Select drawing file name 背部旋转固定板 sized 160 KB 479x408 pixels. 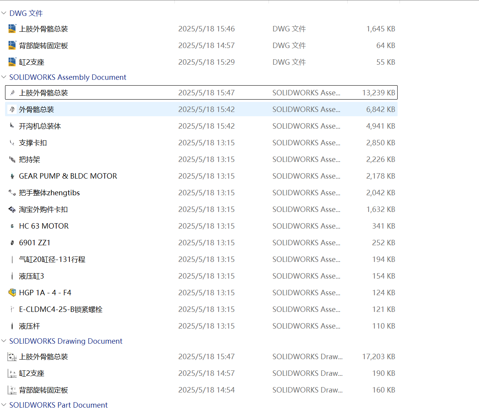(43, 390)
